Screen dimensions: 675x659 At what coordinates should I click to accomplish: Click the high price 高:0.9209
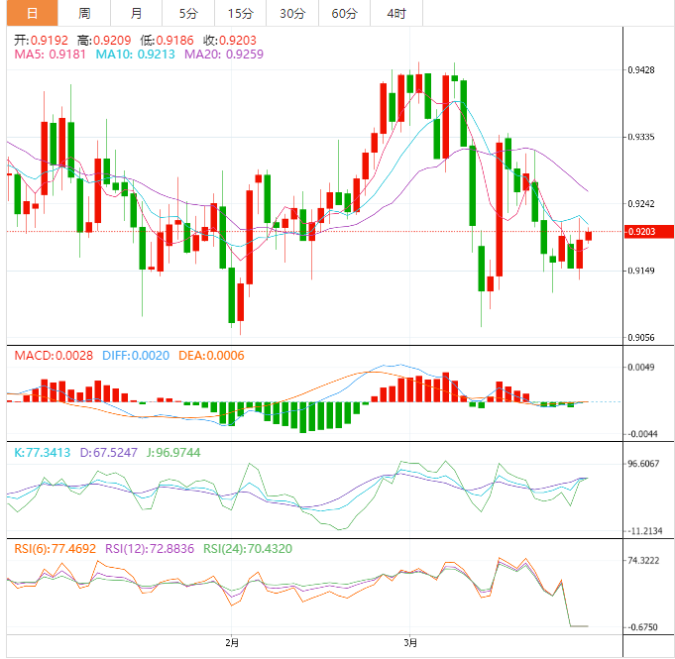coord(104,41)
